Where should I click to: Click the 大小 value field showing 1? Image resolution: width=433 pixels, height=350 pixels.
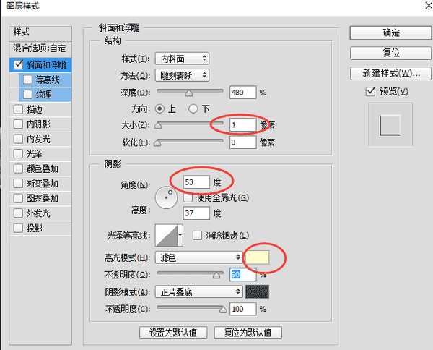click(243, 125)
